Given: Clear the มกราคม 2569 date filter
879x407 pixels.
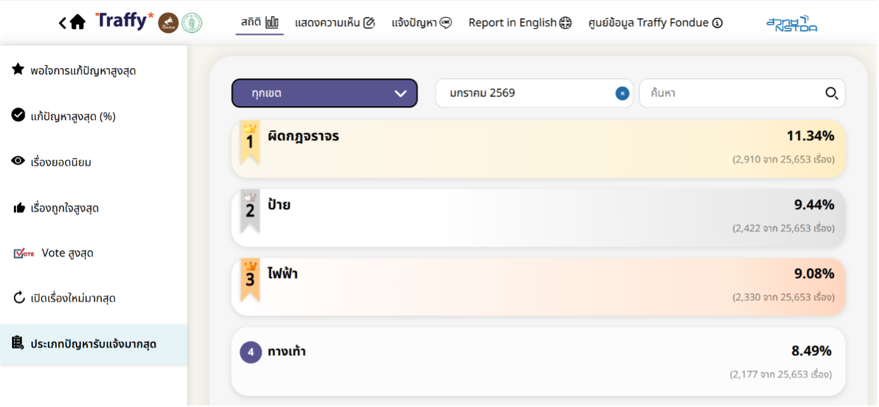Looking at the screenshot, I should (622, 94).
